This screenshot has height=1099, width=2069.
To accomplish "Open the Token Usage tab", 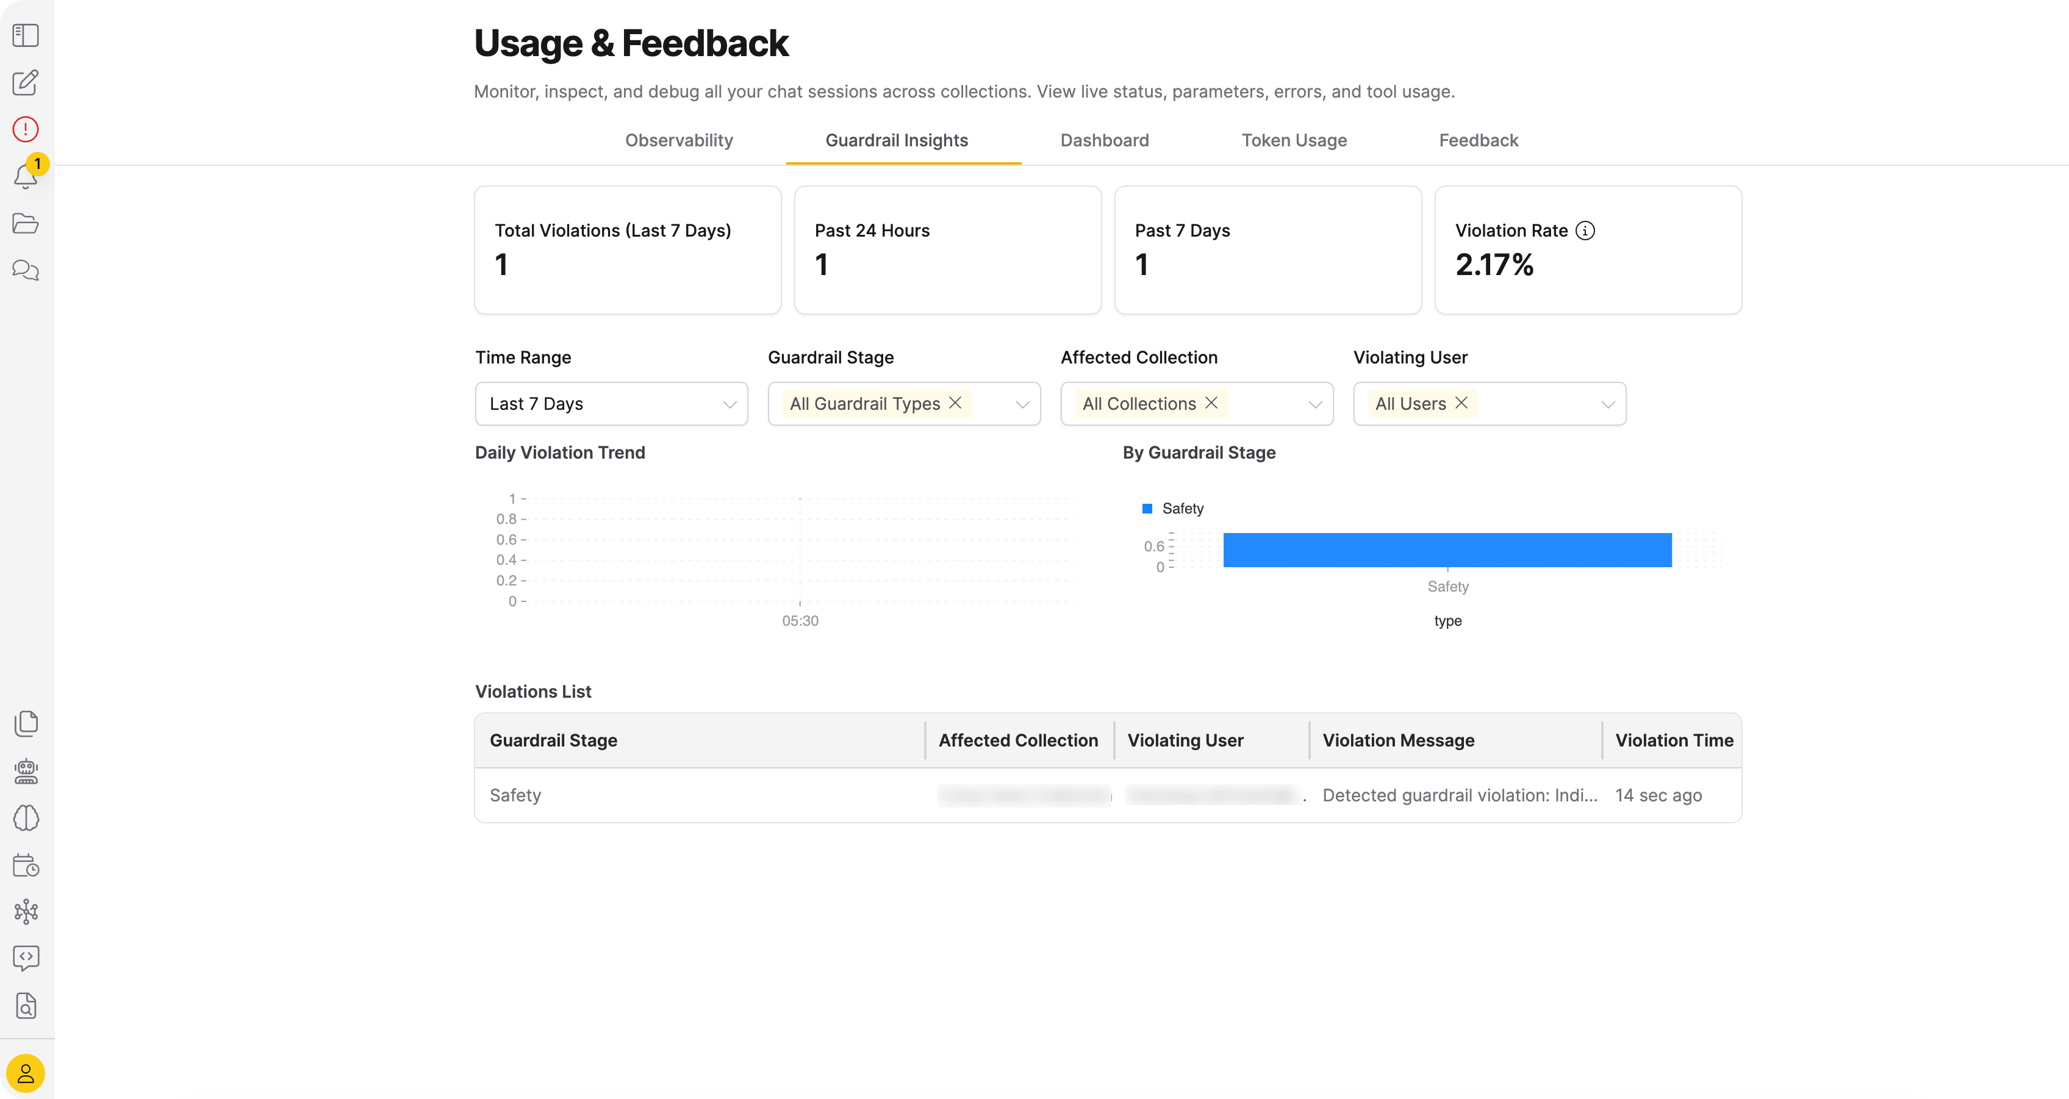I will (1294, 140).
